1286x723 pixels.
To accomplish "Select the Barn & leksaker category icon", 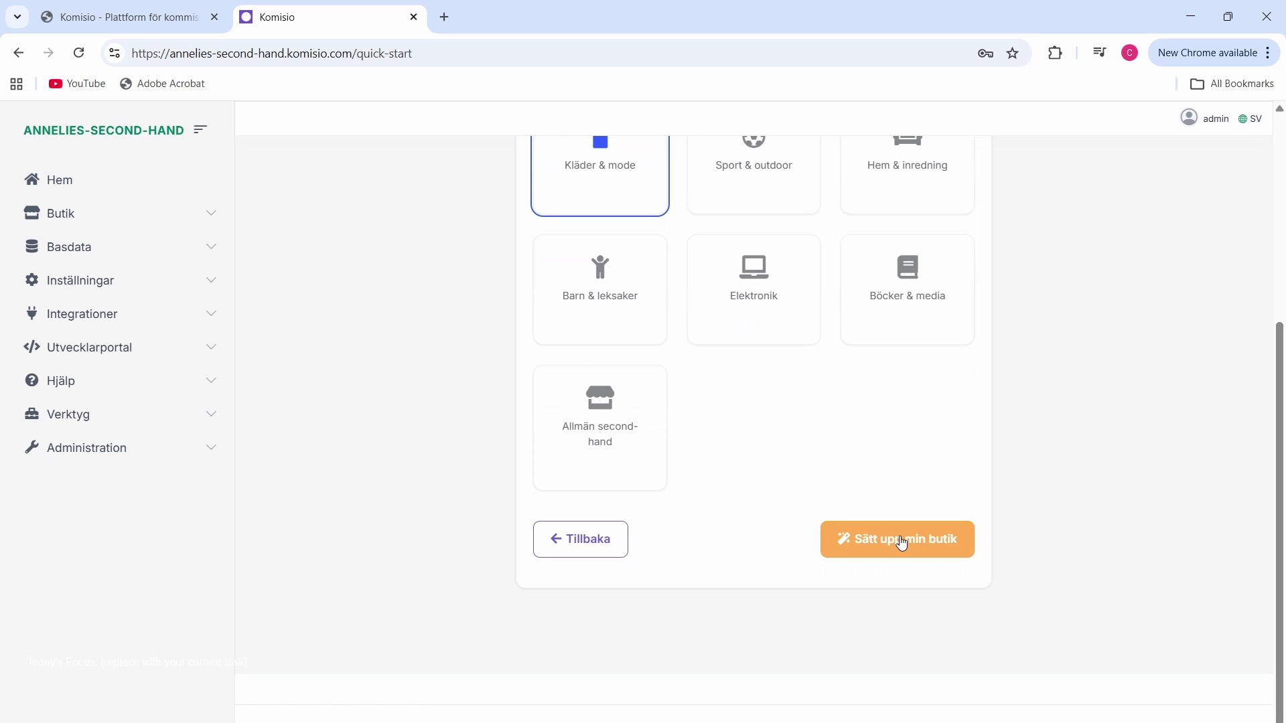I will (600, 267).
